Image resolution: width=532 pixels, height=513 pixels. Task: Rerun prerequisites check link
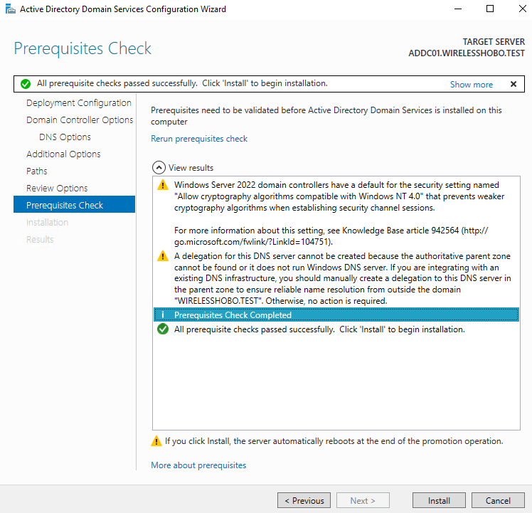[199, 139]
